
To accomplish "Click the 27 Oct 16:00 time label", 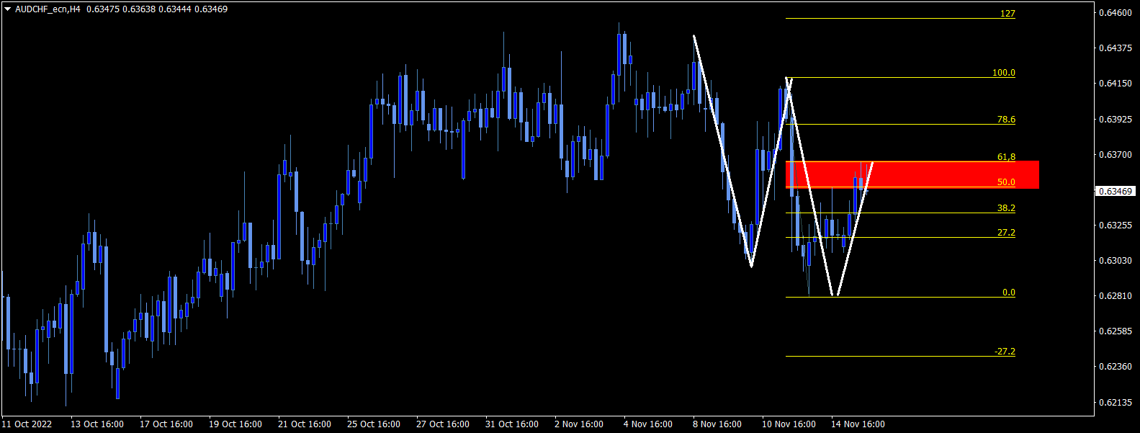I will (443, 424).
